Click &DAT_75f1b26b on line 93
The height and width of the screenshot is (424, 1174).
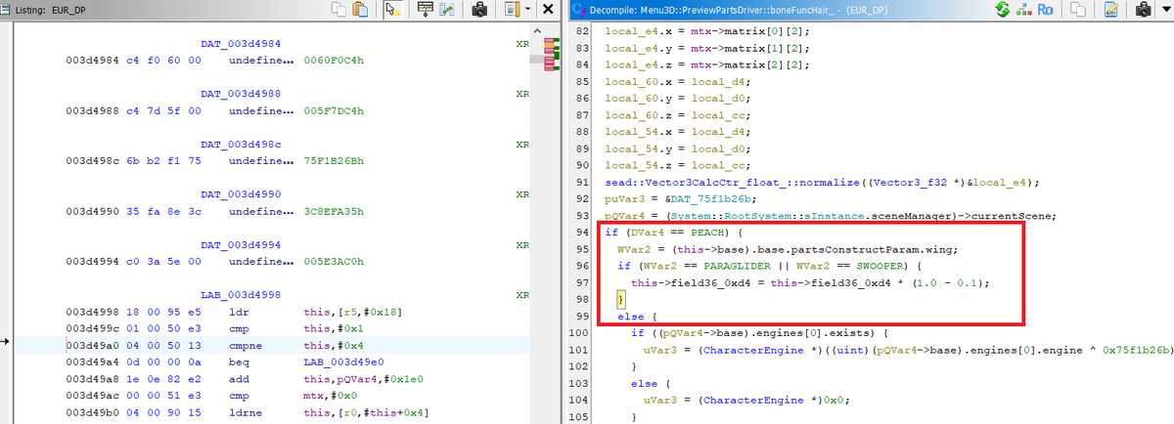[x=705, y=198]
